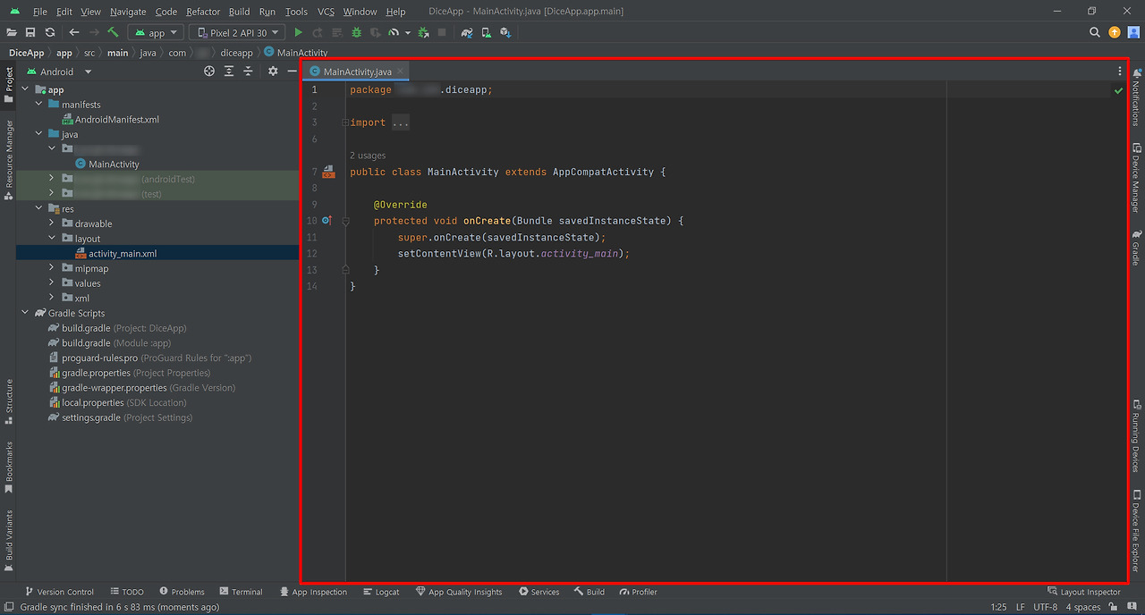Open the Terminal tool window
Screen dimensions: 1145x615
point(241,592)
